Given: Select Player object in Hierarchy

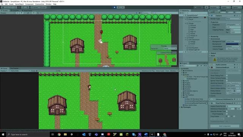Looking at the screenshot, I should [x=191, y=19].
